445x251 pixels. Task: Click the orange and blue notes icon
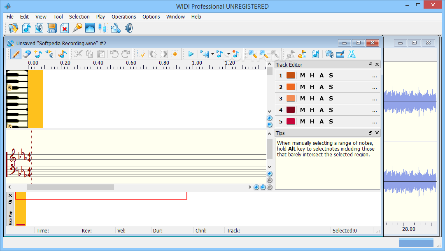tap(63, 54)
